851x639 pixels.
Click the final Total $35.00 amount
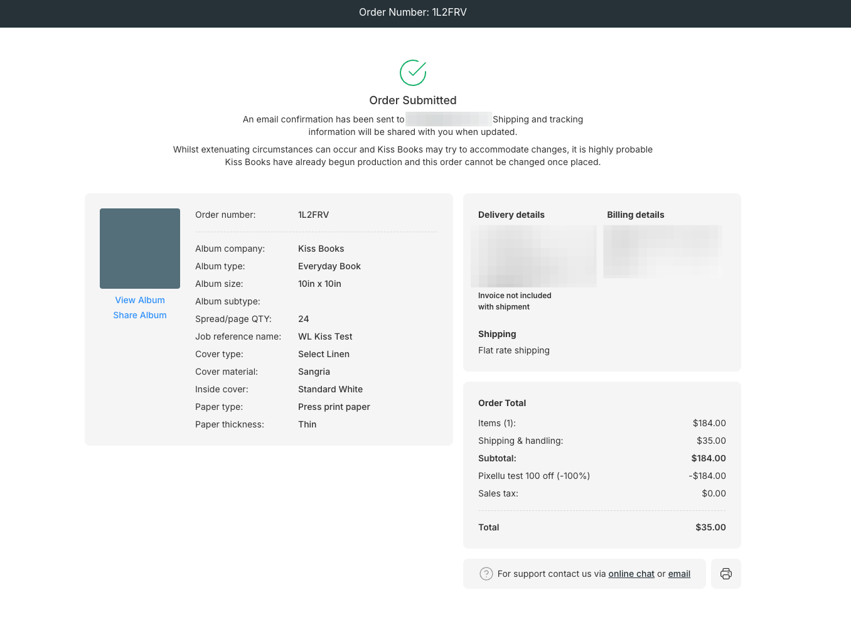710,527
